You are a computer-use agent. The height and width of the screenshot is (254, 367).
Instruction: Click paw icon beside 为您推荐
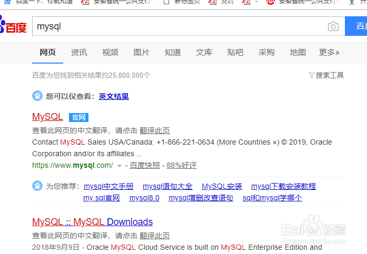click(37, 186)
